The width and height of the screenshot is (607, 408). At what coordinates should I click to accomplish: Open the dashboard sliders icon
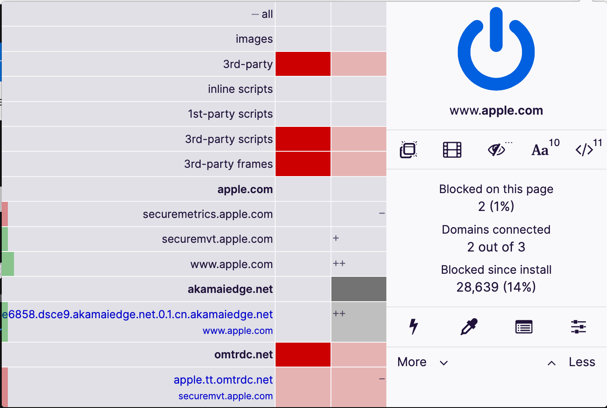[579, 326]
